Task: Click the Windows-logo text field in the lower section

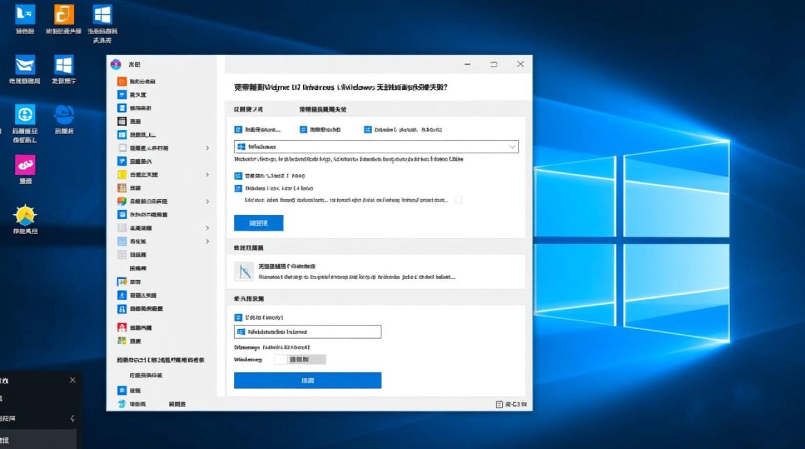Action: coord(307,332)
